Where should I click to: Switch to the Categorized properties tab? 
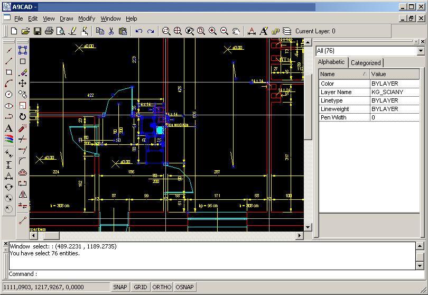pos(366,63)
